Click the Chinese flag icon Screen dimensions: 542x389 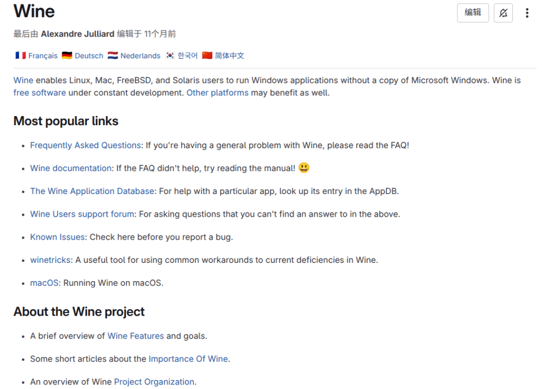point(207,55)
